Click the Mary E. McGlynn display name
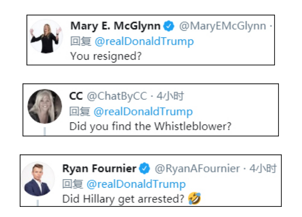The height and width of the screenshot is (217, 302). pos(116,26)
